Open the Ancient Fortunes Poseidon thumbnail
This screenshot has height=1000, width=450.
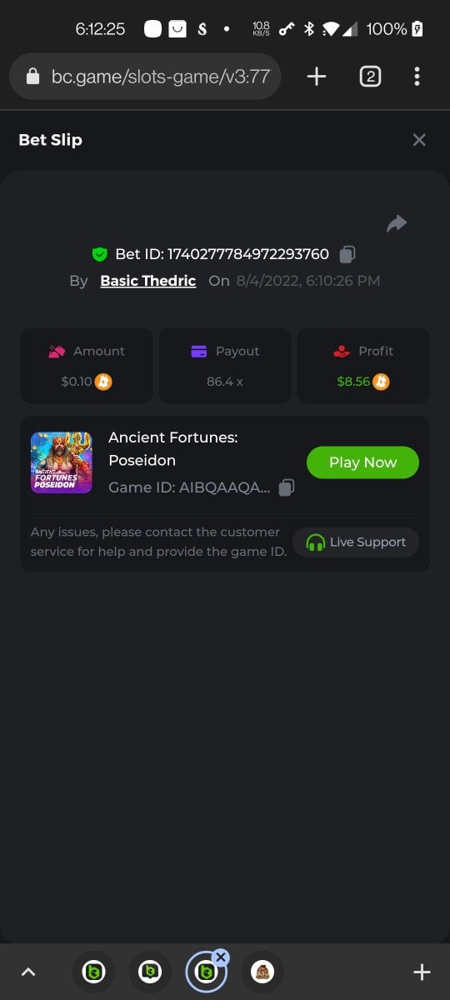[x=62, y=462]
